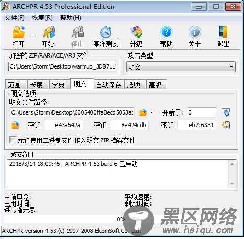
Task: Browse for plaintext file folder icon
Action: coord(143,112)
